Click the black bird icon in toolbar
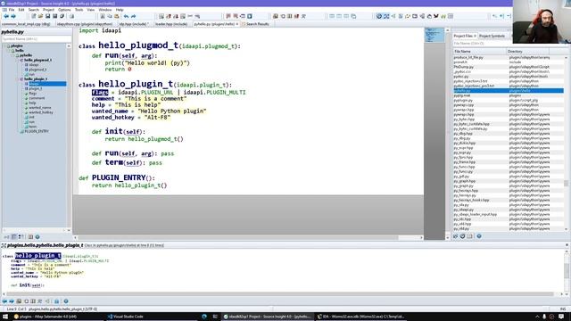The image size is (571, 321). click(436, 16)
